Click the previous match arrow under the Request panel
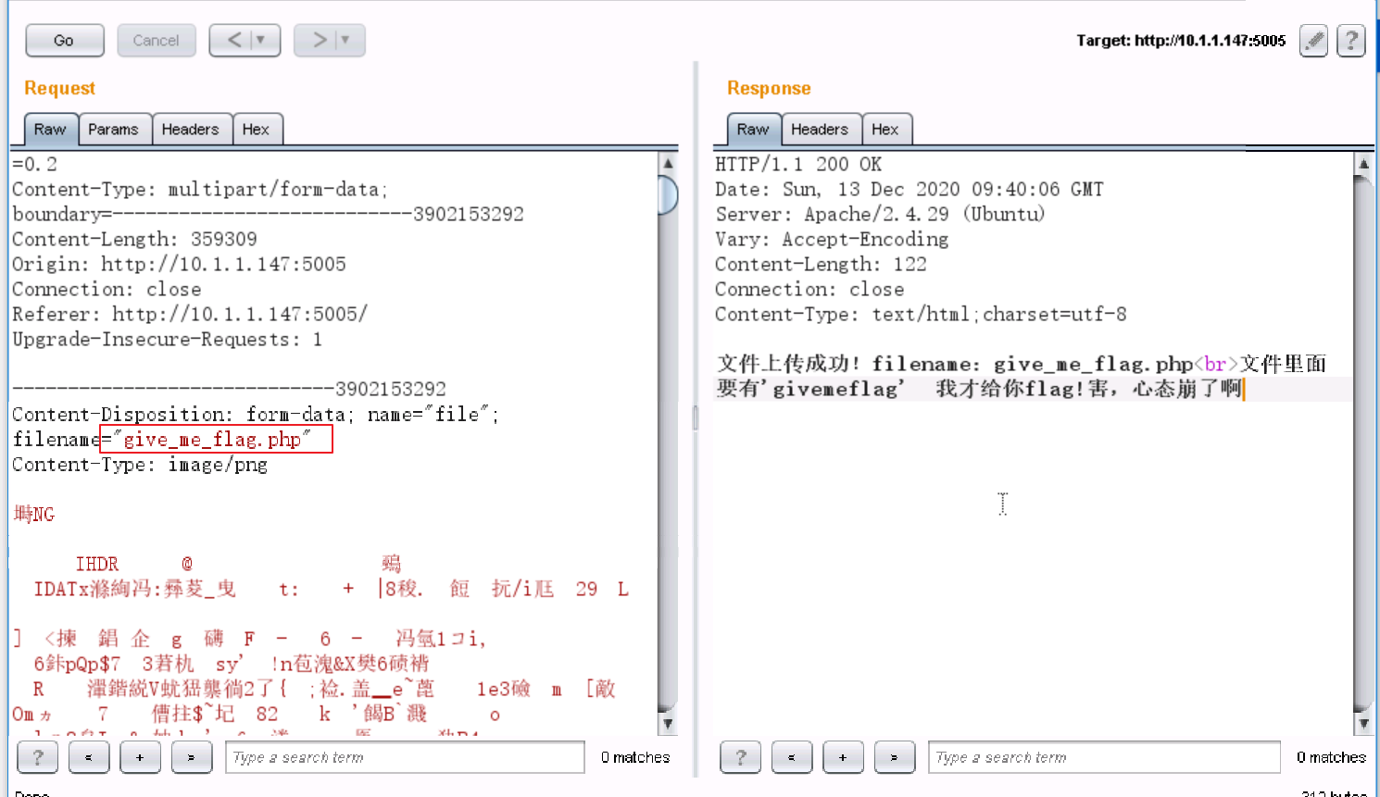Image resolution: width=1380 pixels, height=797 pixels. [89, 757]
